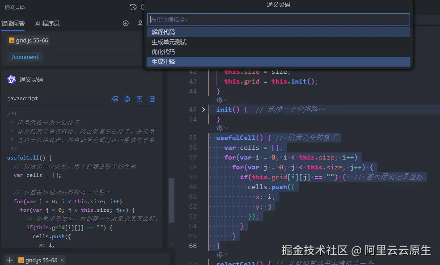Focus the 选择快捷指令 input field
Viewport: 440px width, 265px height.
[279, 20]
